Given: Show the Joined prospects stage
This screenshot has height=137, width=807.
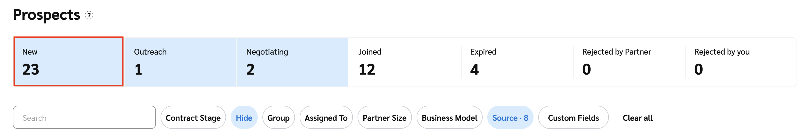Looking at the screenshot, I should [x=404, y=61].
